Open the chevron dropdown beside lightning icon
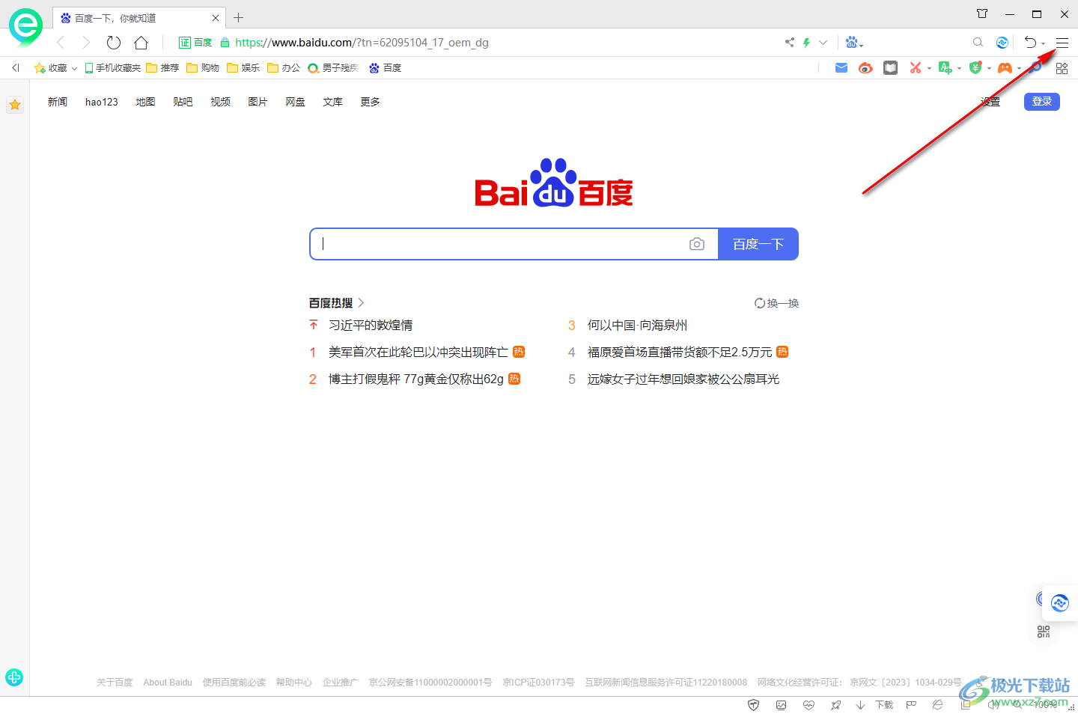The width and height of the screenshot is (1078, 714). pyautogui.click(x=823, y=43)
